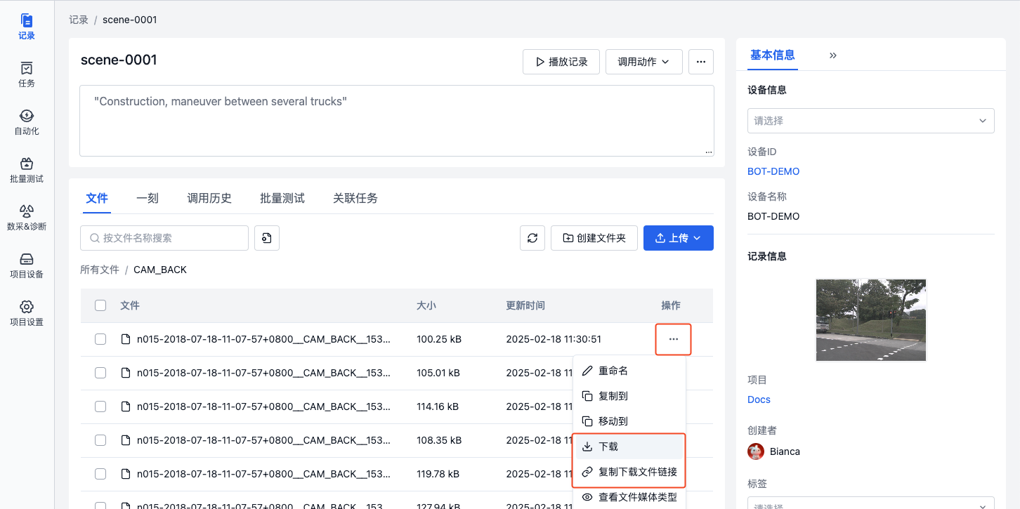Viewport: 1020px width, 509px height.
Task: Check the box for the 100.25 kB file
Action: (100, 339)
